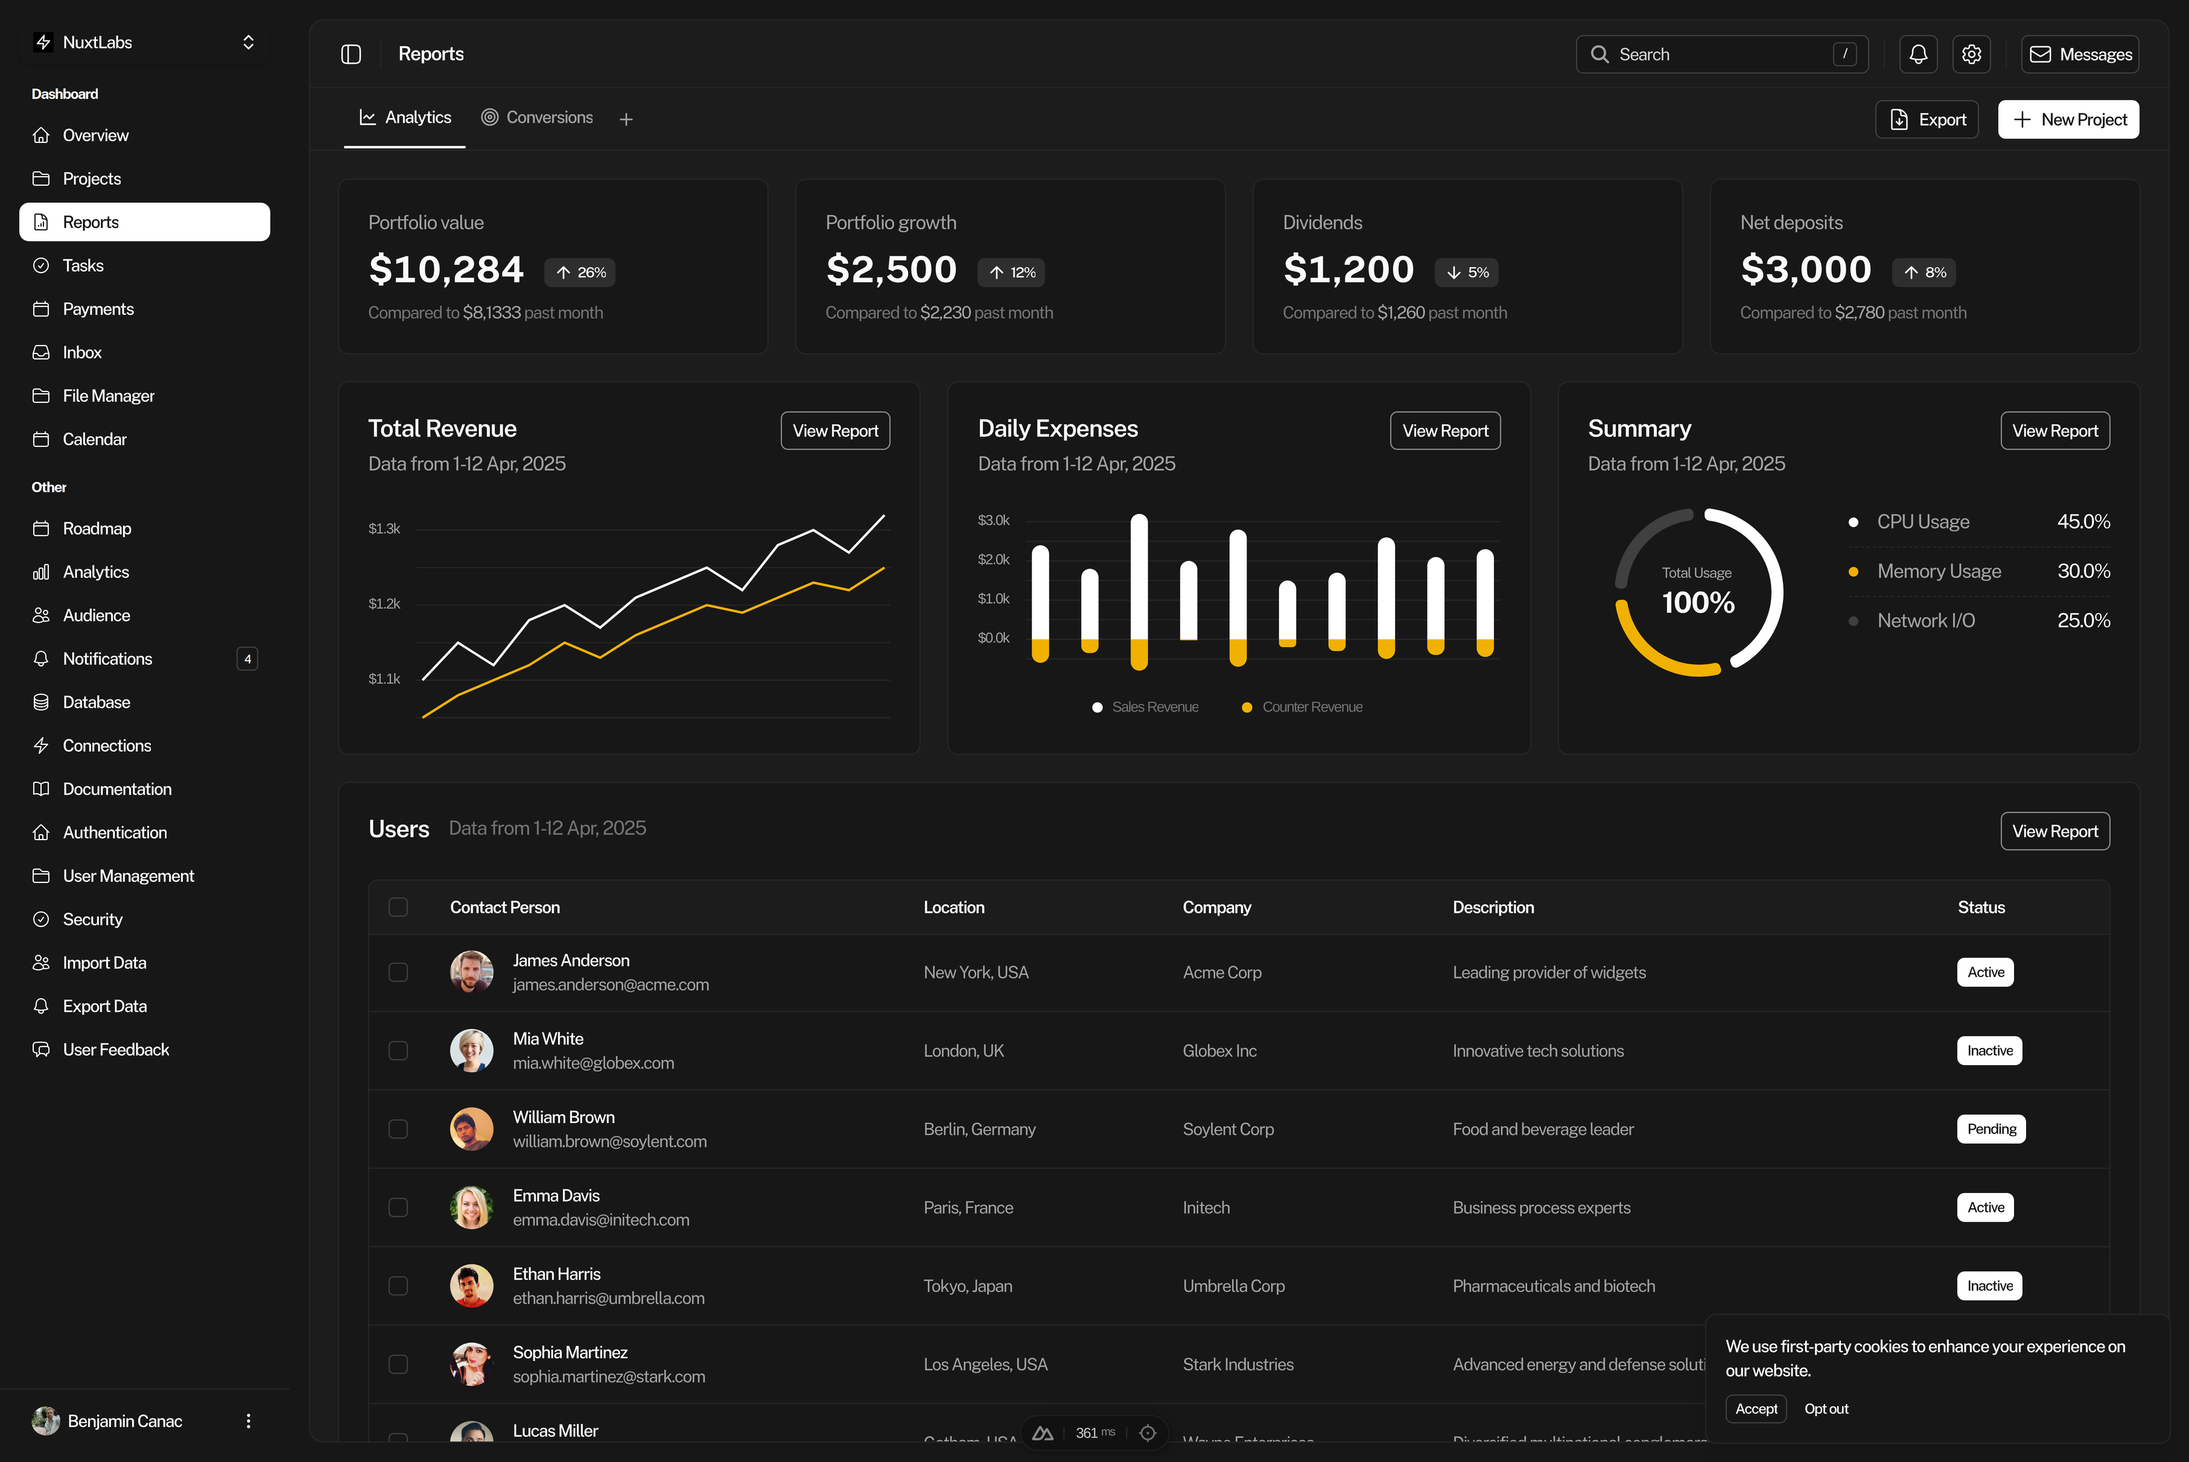Select James Anderson row checkbox

pos(398,972)
